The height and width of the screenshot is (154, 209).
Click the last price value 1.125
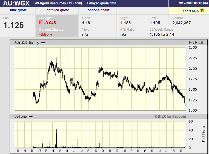pyautogui.click(x=13, y=25)
